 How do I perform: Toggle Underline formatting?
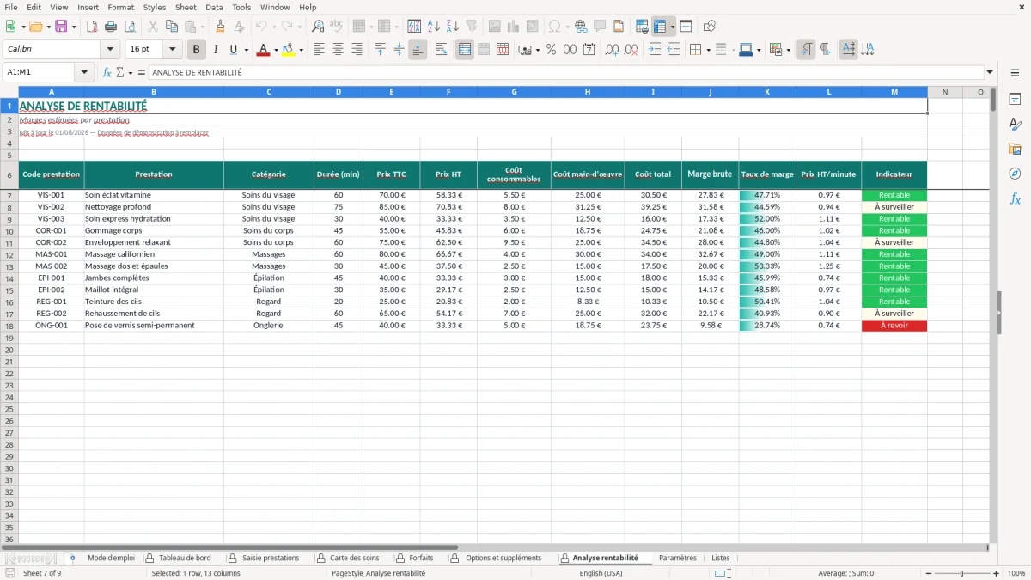point(234,50)
